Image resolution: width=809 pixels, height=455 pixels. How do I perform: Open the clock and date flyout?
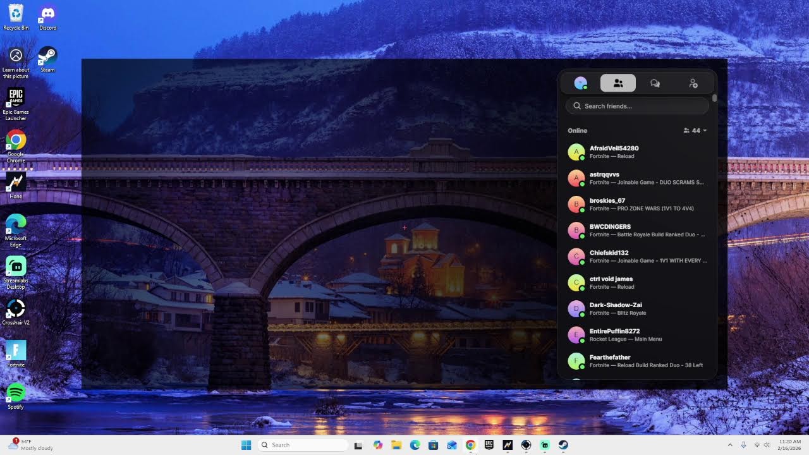point(789,445)
